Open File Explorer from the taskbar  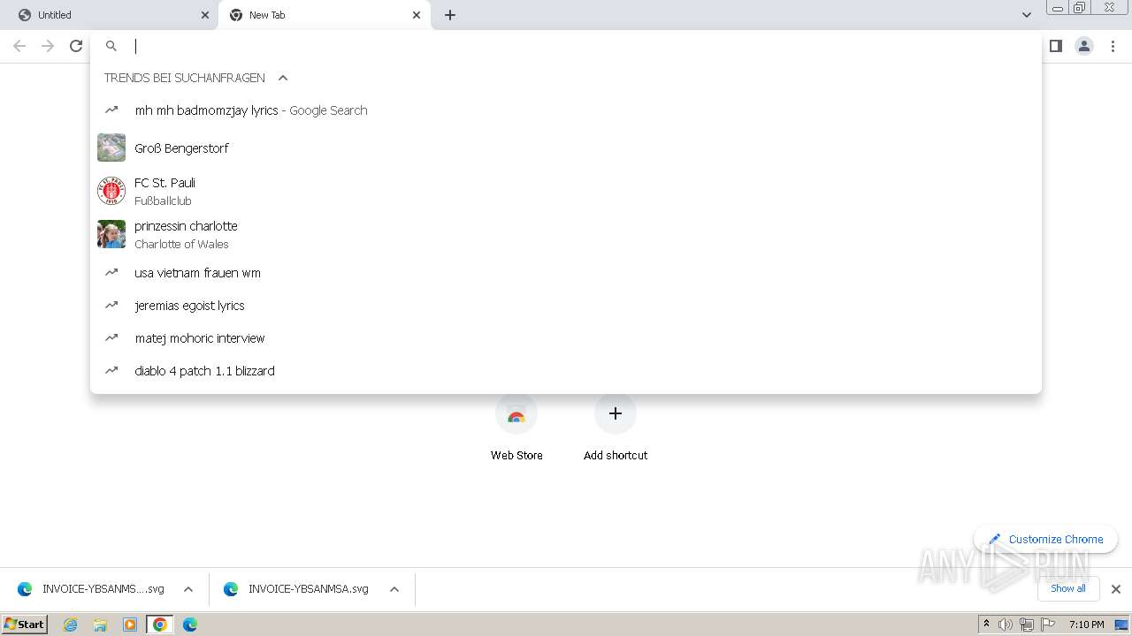[100, 625]
